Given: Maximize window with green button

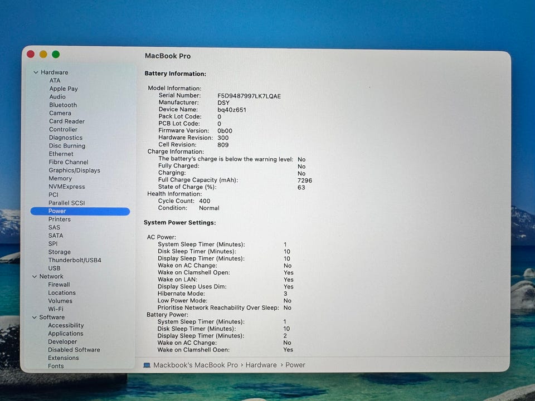Looking at the screenshot, I should (x=56, y=54).
